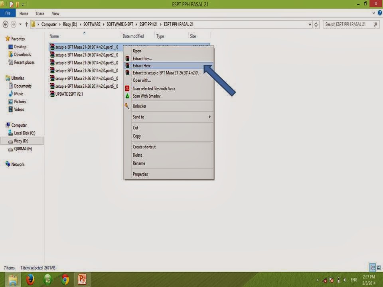
Task: Select the part5 RAR archive icon
Action: click(x=52, y=78)
